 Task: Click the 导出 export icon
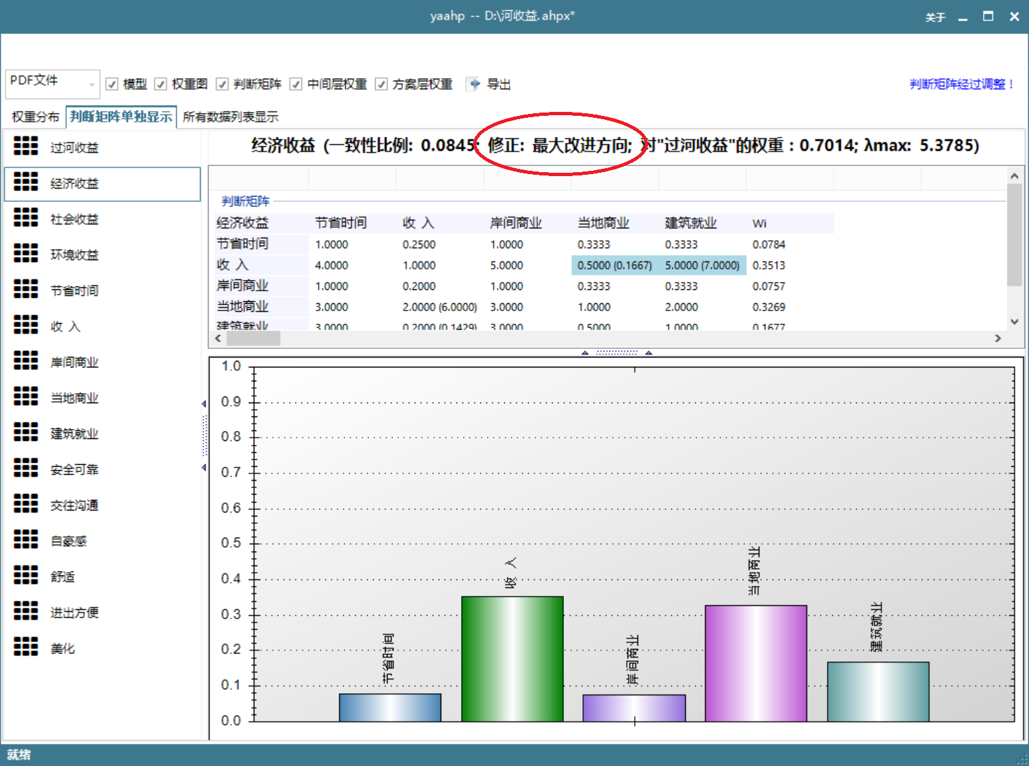(474, 84)
